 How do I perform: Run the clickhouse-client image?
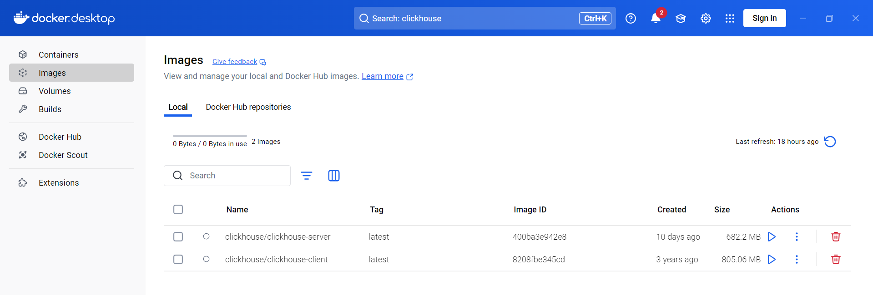772,259
